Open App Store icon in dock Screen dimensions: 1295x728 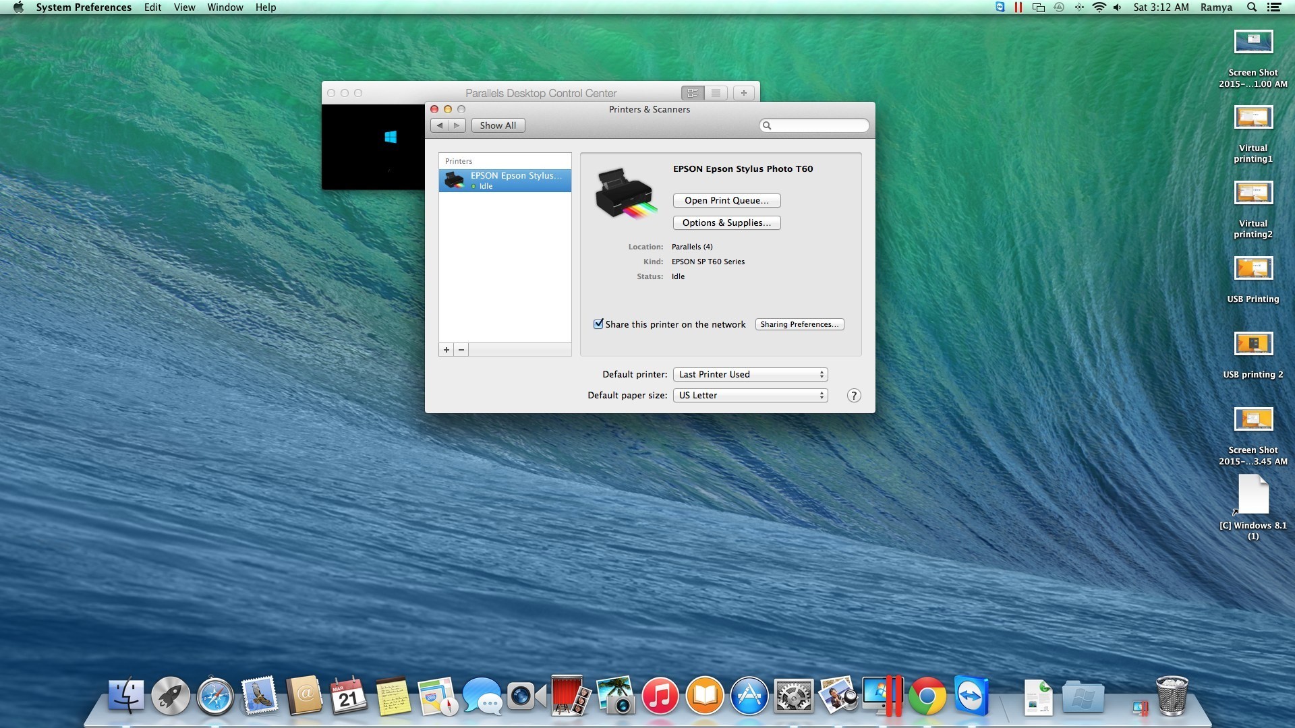(749, 696)
